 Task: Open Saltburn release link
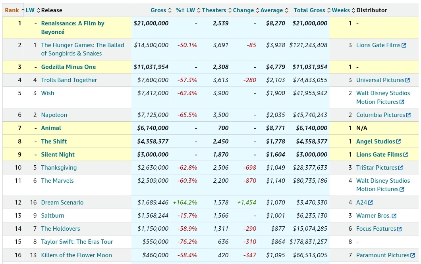(x=52, y=216)
